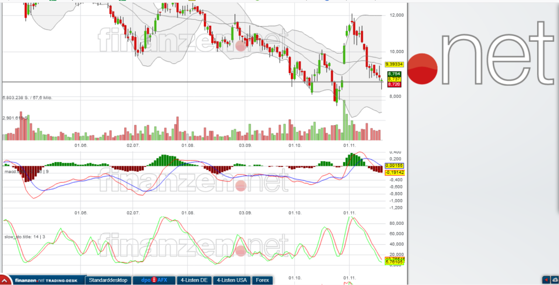Click the 80,000 stochastic axis label
The height and width of the screenshot is (285, 559).
coord(397,223)
